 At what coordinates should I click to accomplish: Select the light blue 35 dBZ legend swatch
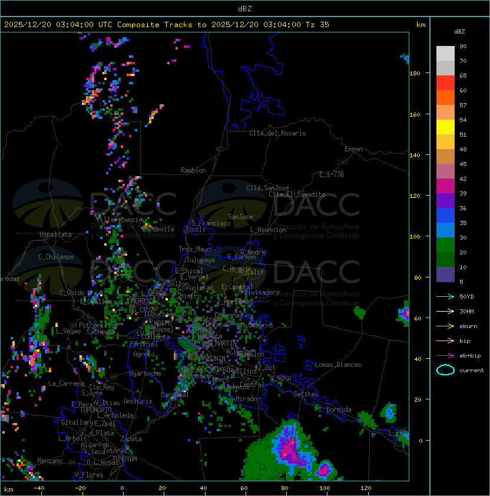click(445, 230)
